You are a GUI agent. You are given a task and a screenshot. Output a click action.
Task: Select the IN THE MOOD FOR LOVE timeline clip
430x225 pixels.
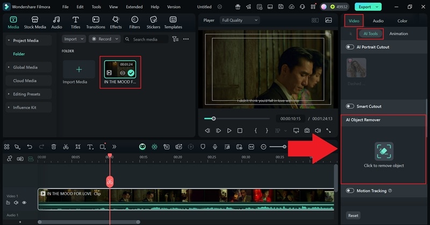pyautogui.click(x=186, y=199)
